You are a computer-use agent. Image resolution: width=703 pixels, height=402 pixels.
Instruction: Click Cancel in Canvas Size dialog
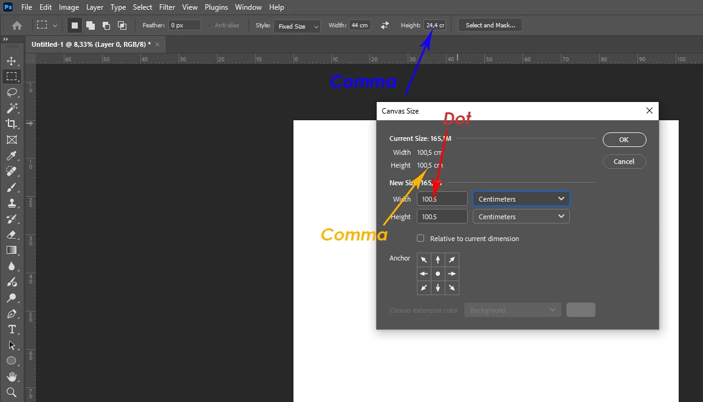tap(624, 162)
